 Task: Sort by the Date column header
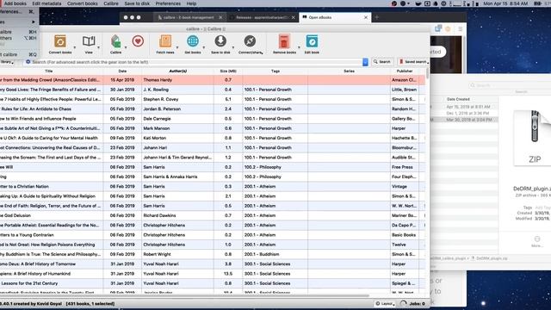(122, 71)
